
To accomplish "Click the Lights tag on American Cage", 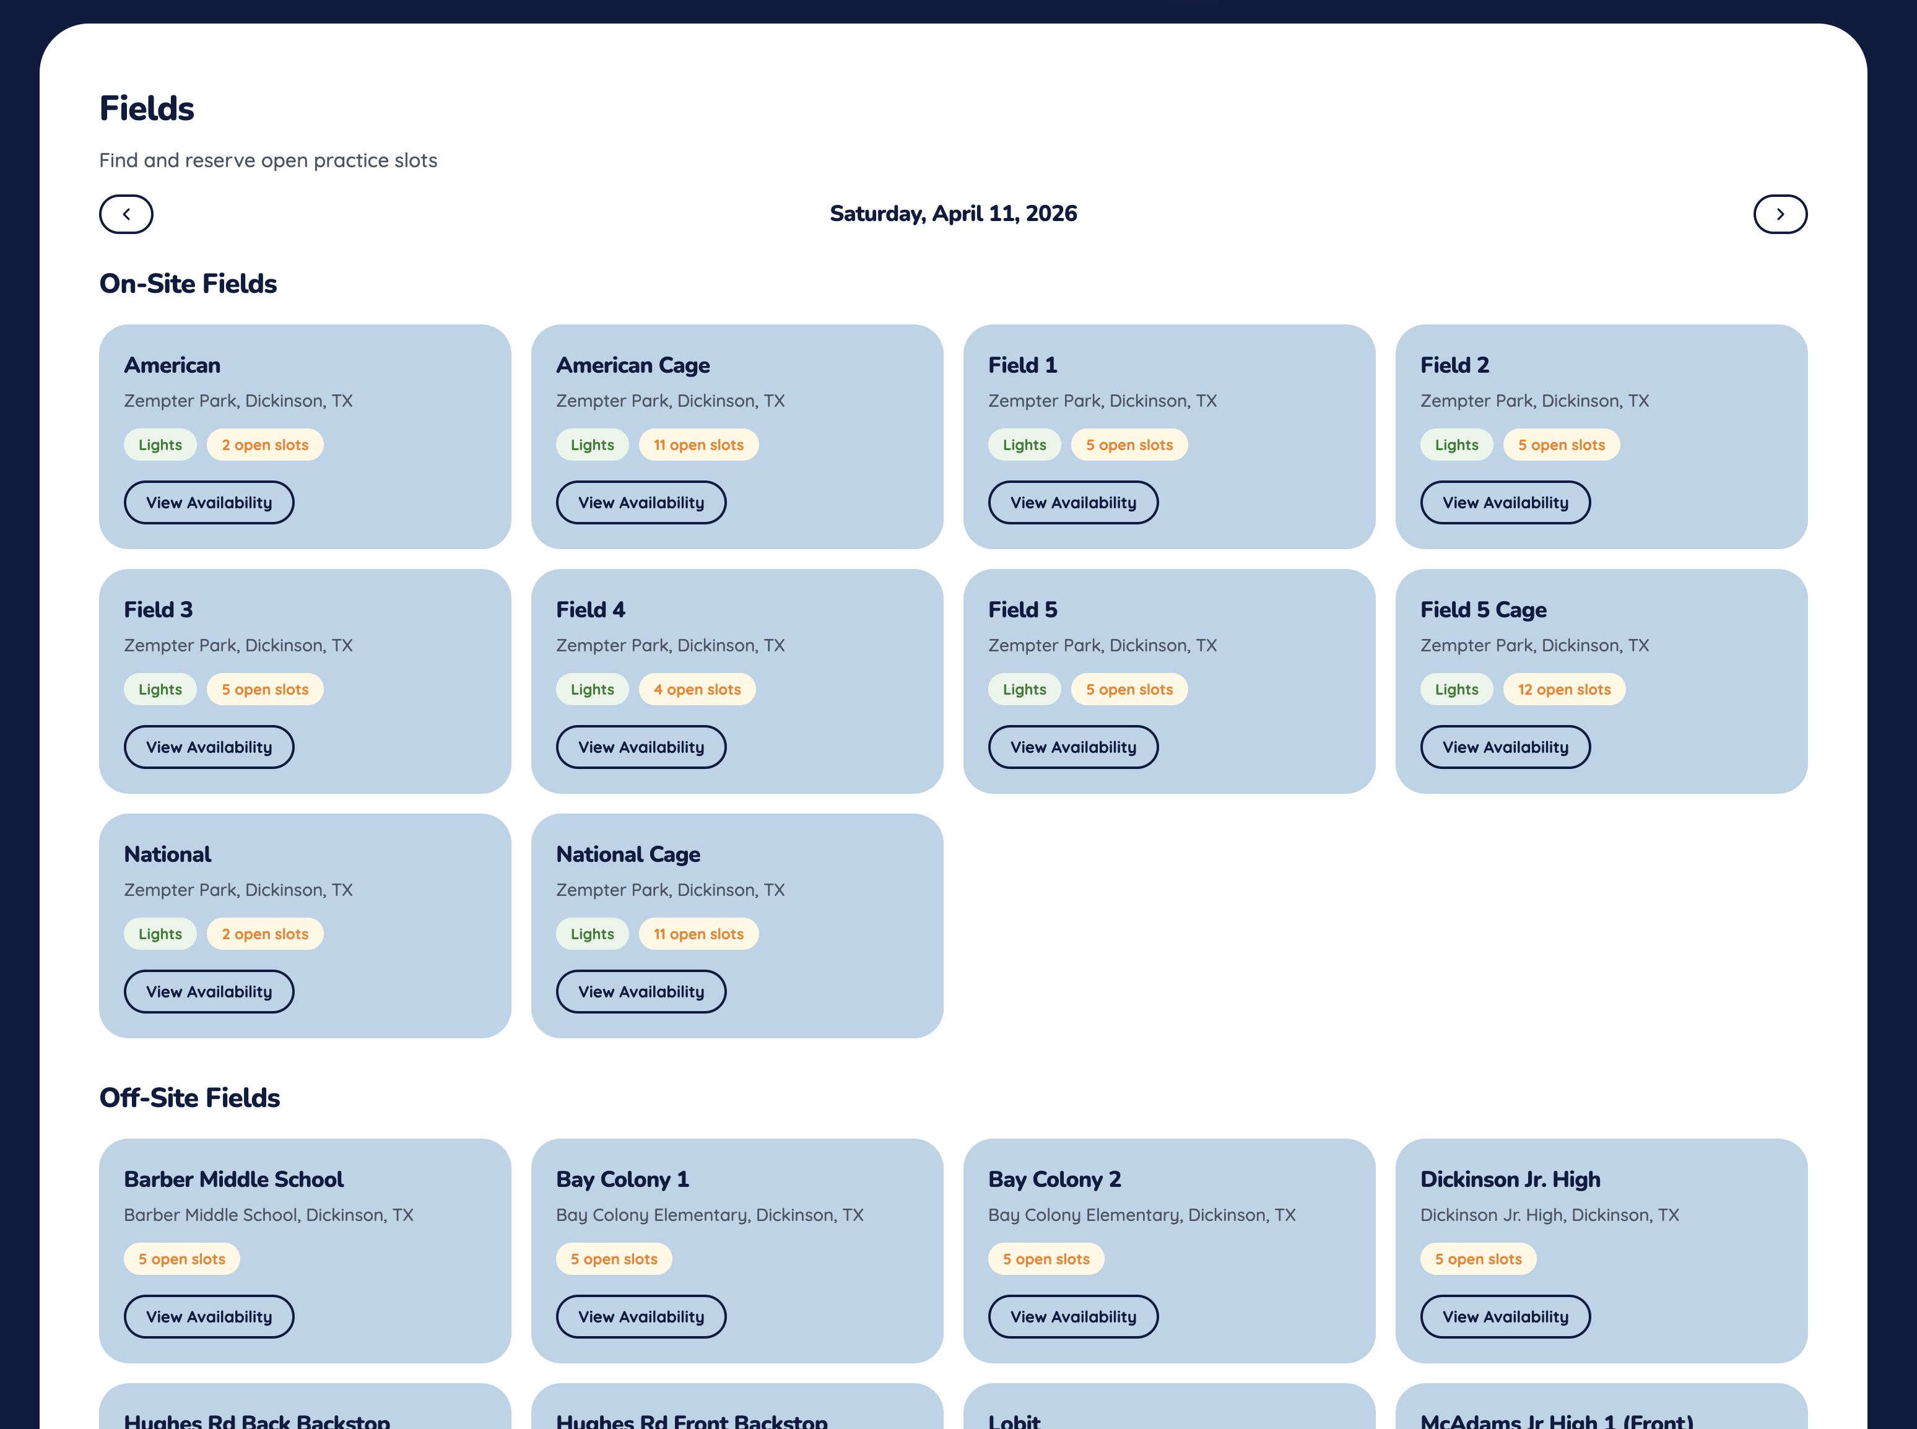I will 592,446.
